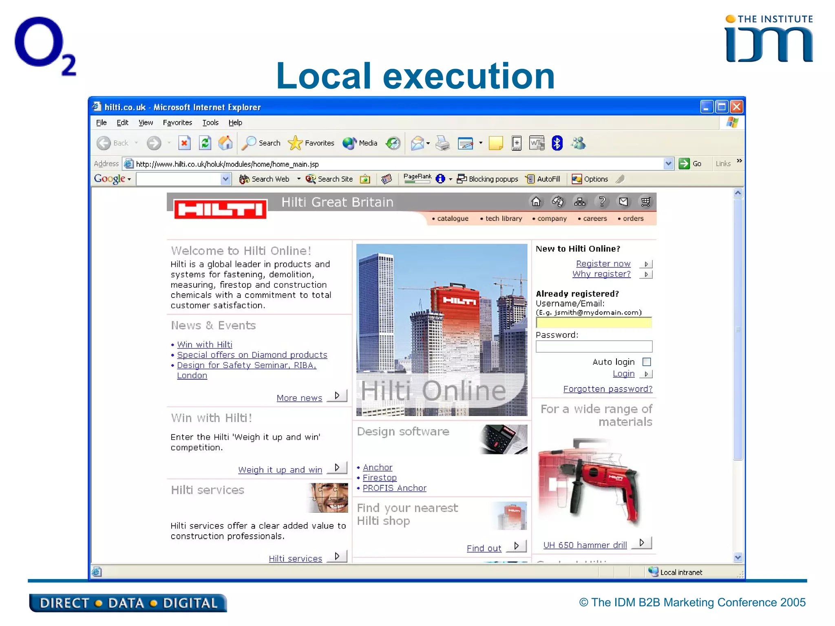Open the History clock icon

click(x=393, y=143)
